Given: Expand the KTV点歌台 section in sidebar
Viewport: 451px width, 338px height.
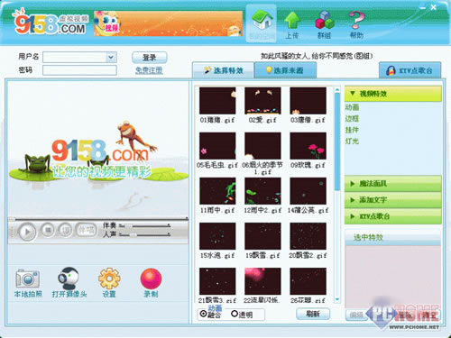Looking at the screenshot, I should [x=392, y=216].
